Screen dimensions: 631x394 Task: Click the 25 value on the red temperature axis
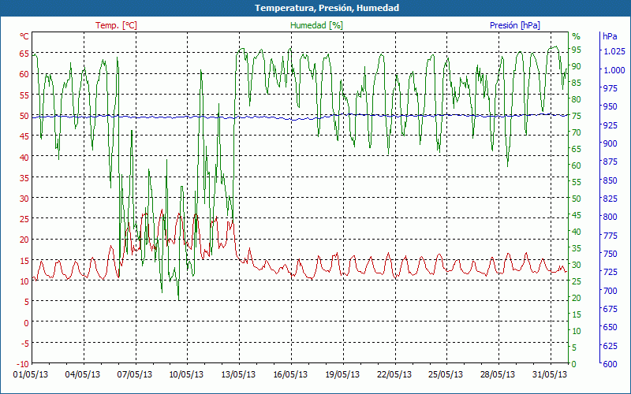click(24, 219)
